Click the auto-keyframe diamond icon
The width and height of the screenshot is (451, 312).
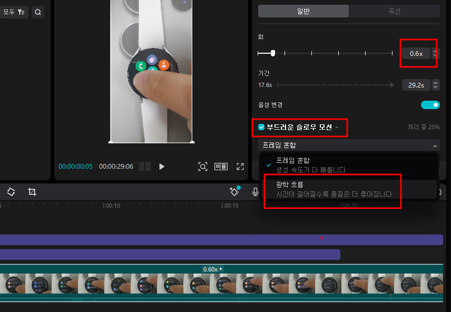(x=234, y=191)
